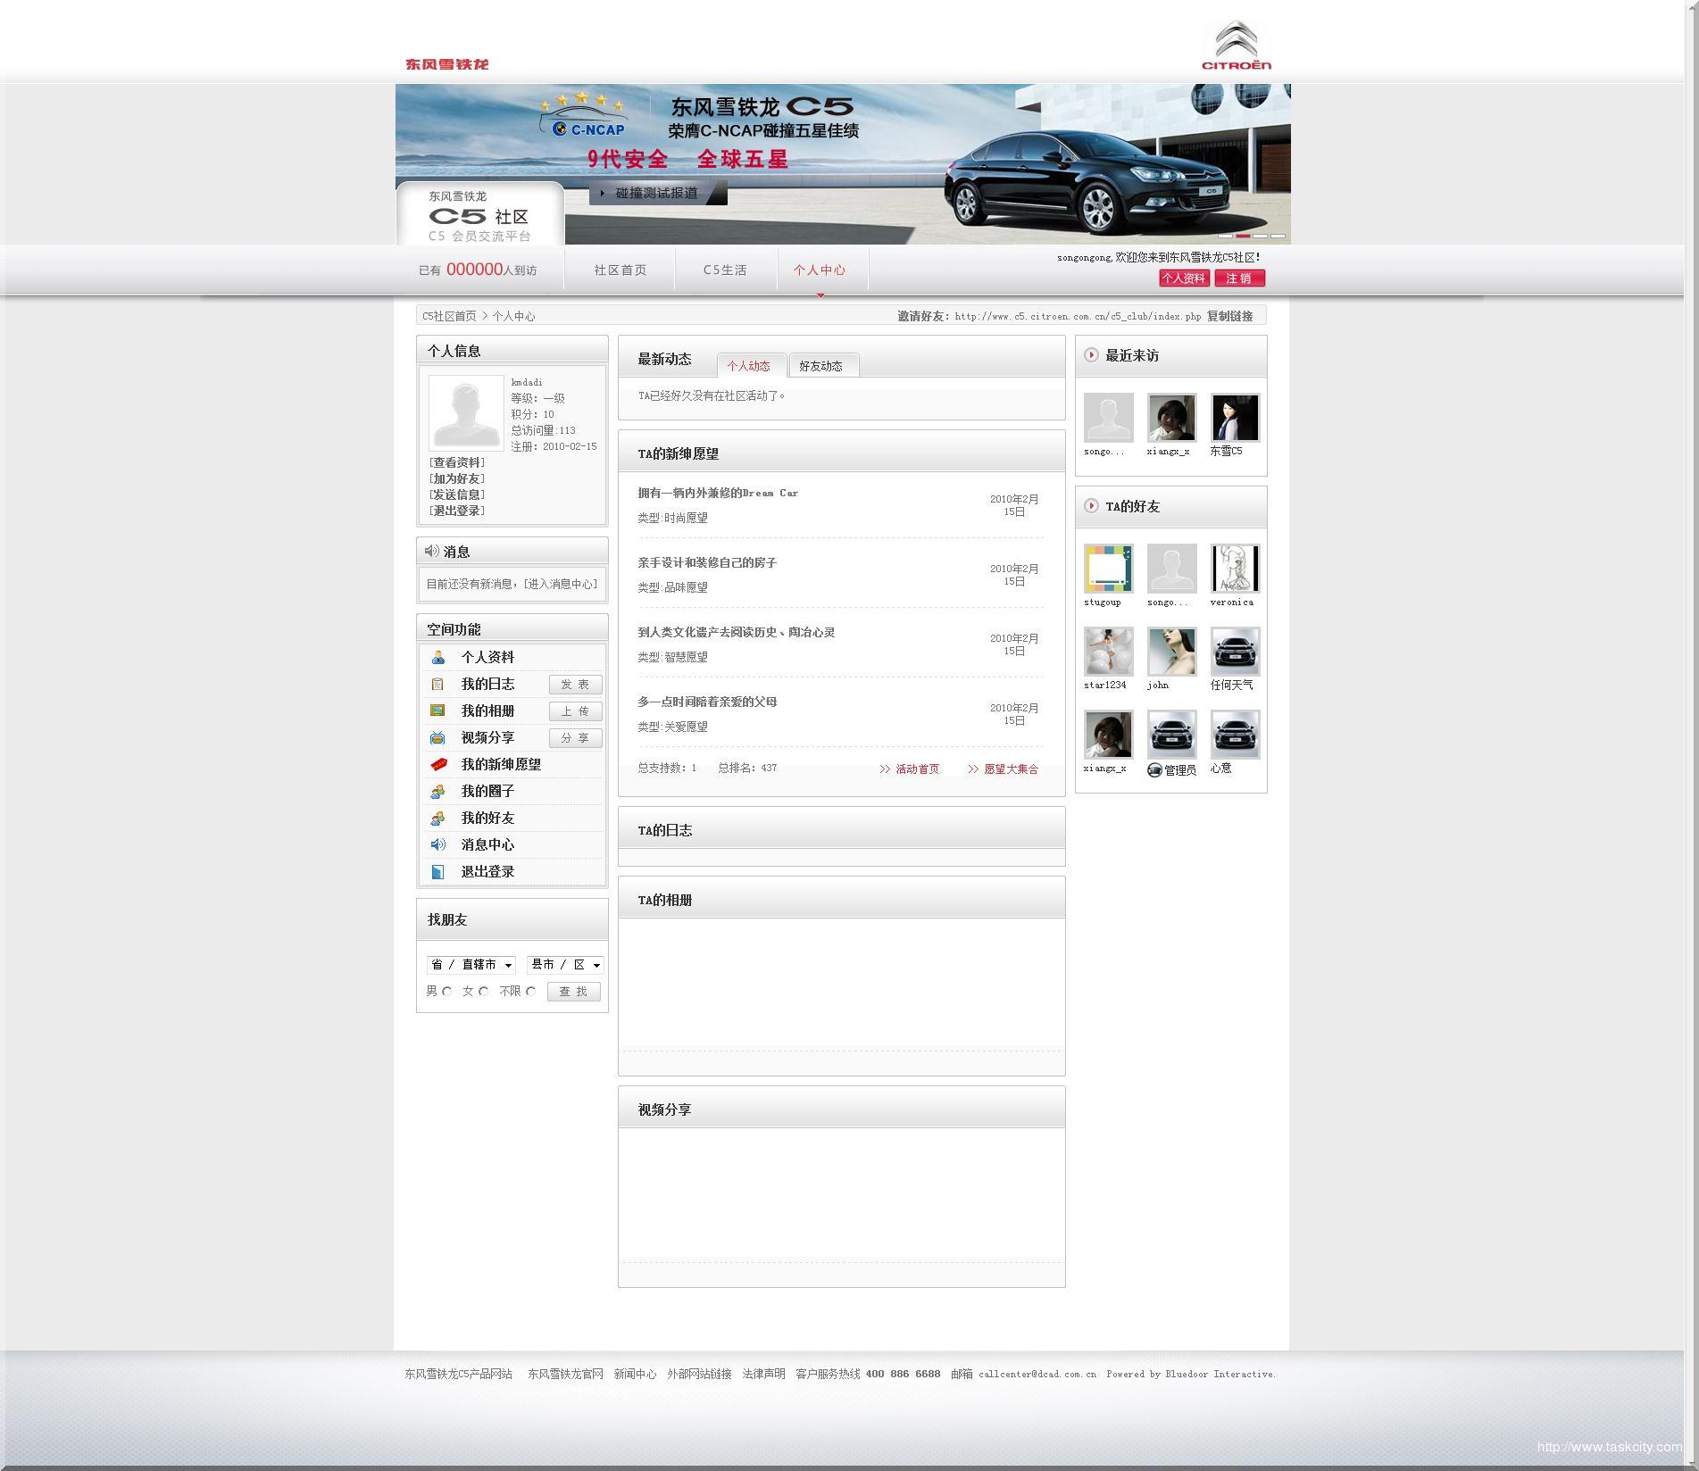Open friend star1234 avatar

tap(1108, 652)
